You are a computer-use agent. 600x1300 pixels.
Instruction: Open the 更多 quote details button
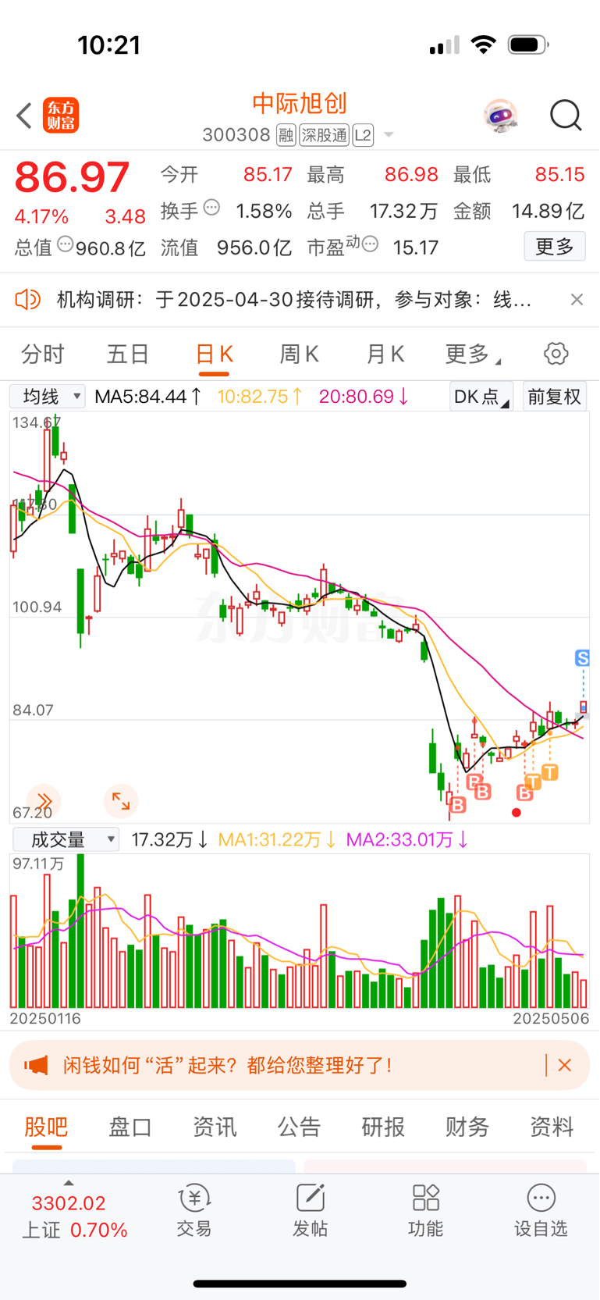pyautogui.click(x=555, y=247)
